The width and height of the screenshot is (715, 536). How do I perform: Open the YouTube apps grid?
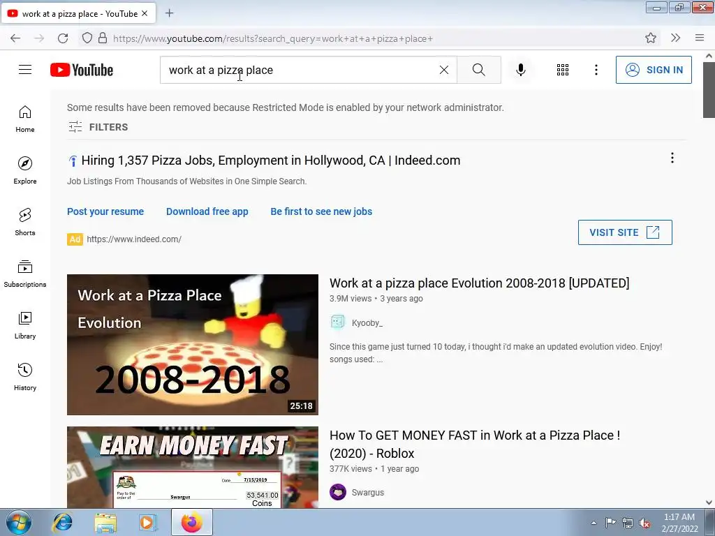tap(563, 70)
